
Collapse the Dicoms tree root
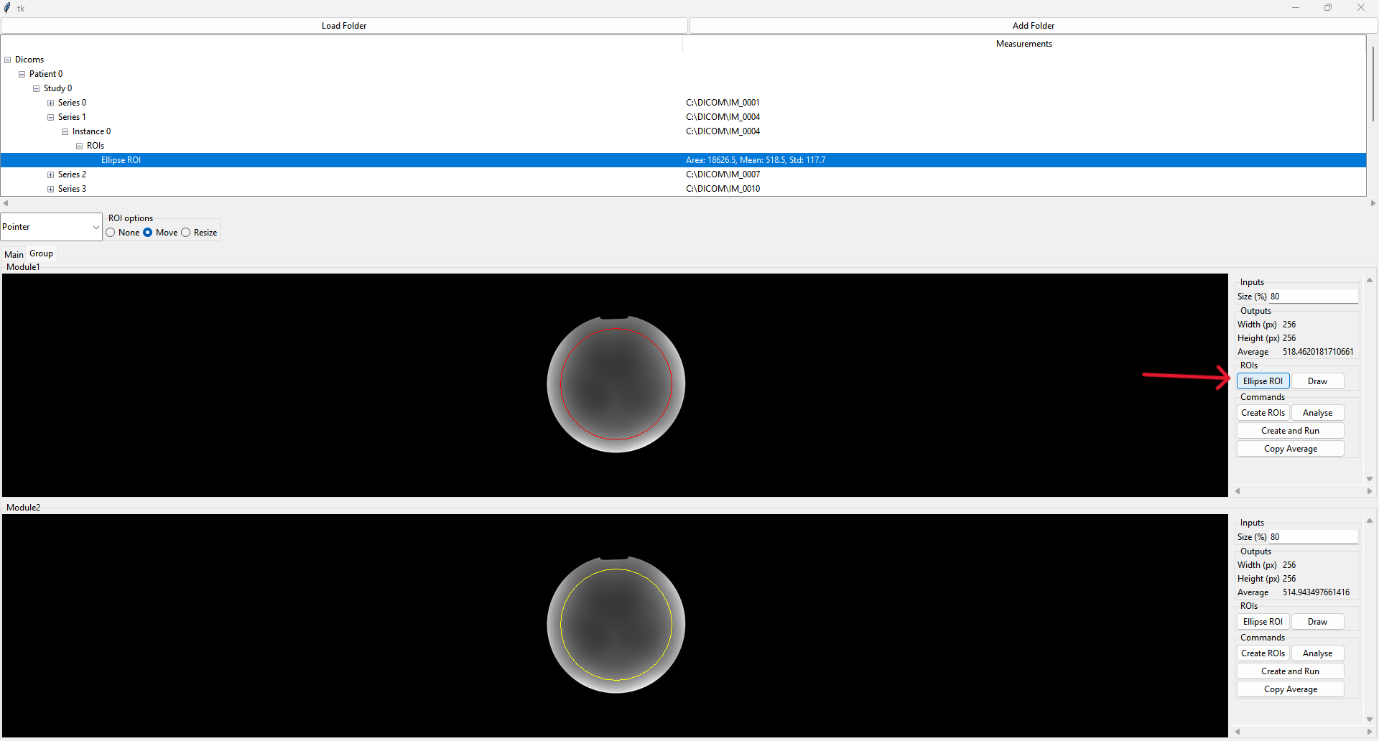[x=8, y=60]
